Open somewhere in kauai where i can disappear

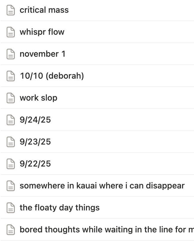pyautogui.click(x=102, y=186)
